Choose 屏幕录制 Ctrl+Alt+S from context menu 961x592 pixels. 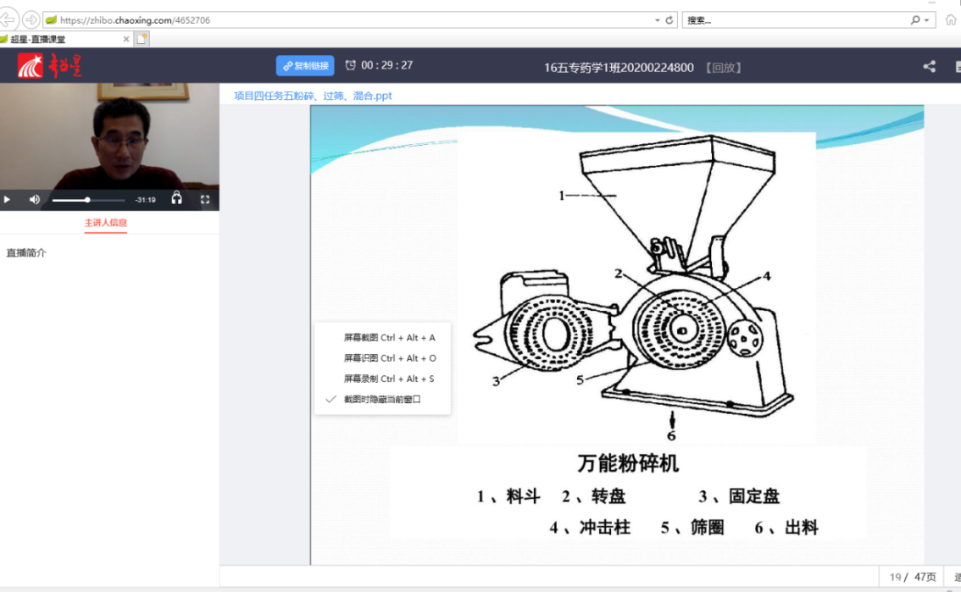click(389, 379)
